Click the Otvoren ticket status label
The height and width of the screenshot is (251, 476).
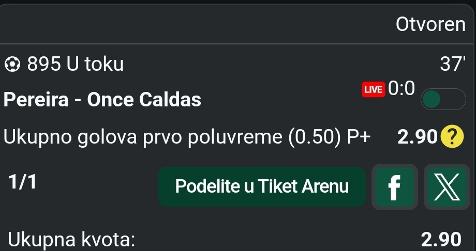(430, 24)
